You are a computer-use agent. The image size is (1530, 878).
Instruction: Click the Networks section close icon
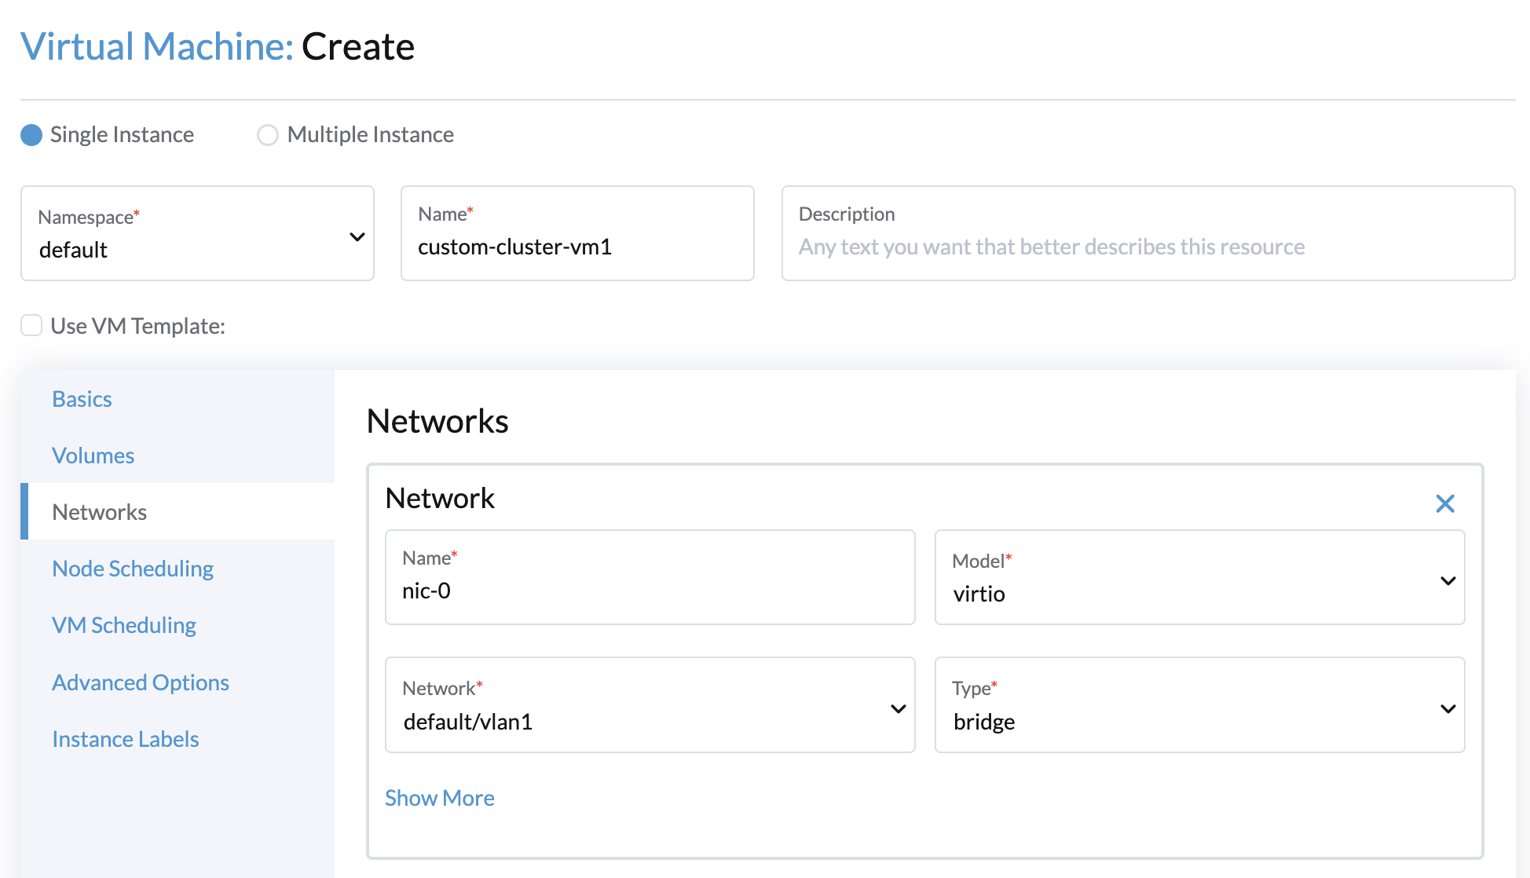1445,503
